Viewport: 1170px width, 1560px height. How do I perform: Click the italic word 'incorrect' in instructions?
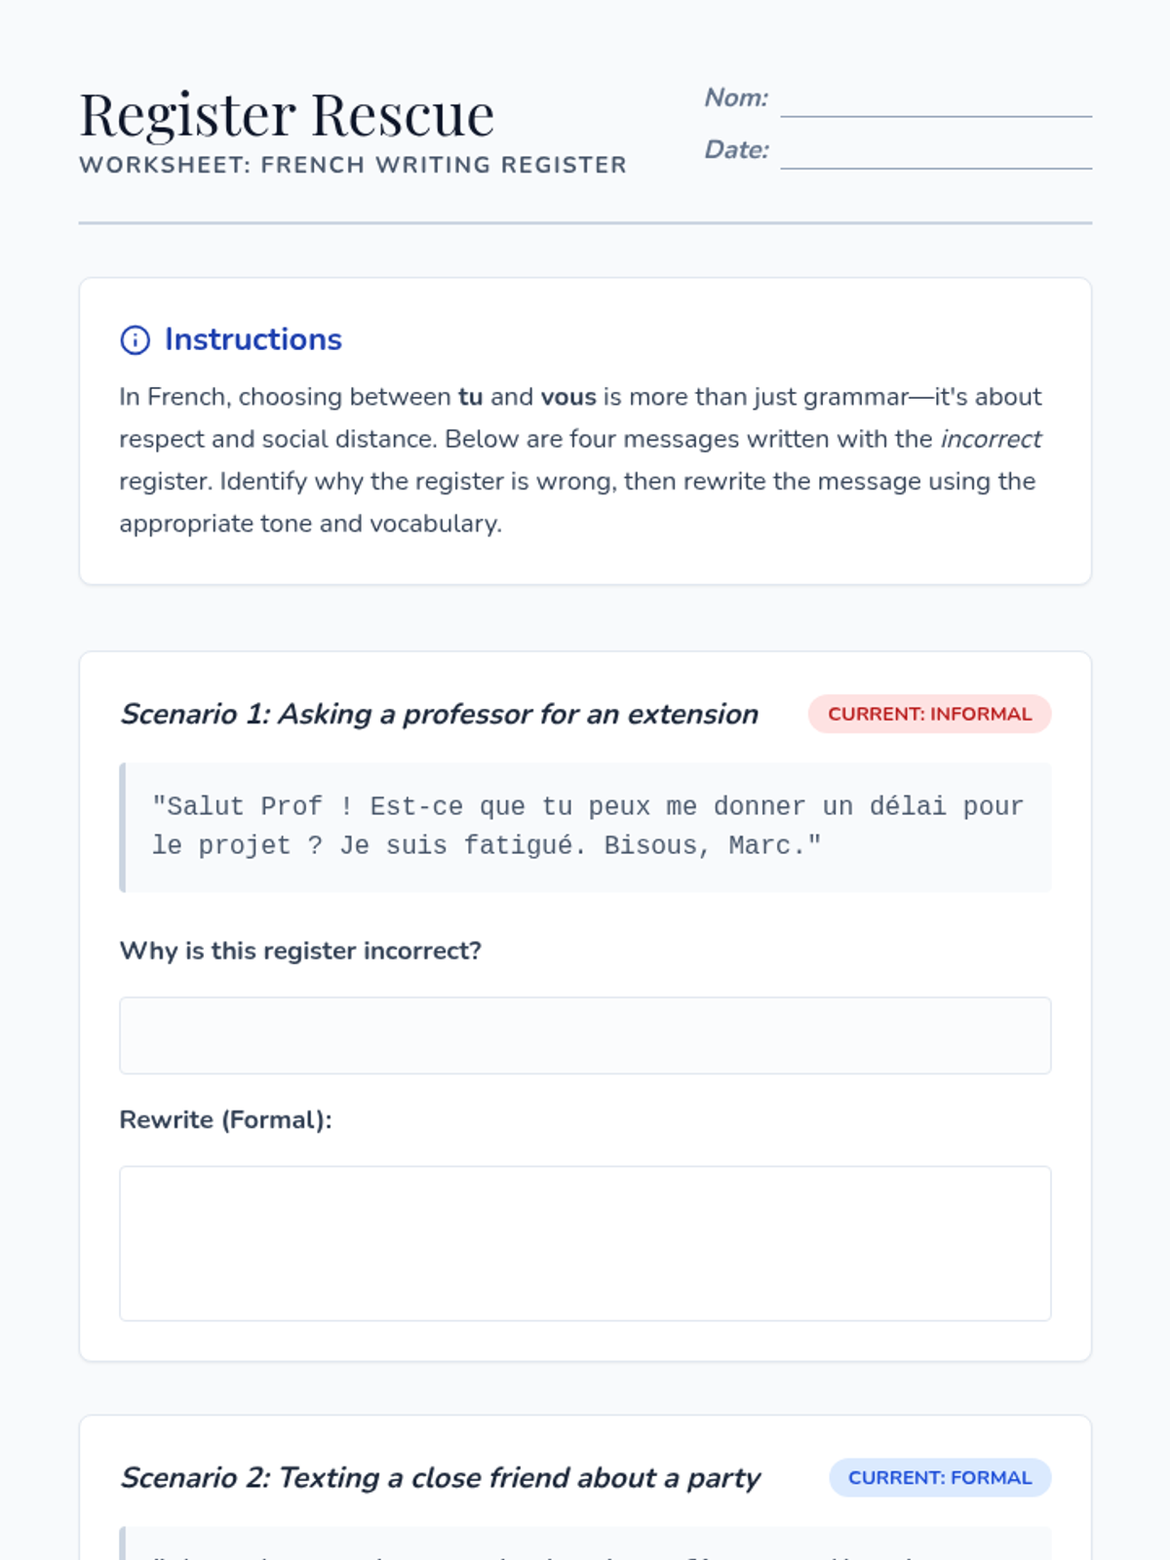(x=990, y=439)
